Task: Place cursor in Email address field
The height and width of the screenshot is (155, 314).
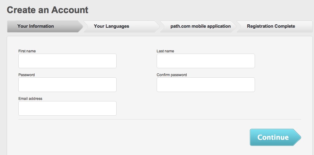Action: pos(67,108)
